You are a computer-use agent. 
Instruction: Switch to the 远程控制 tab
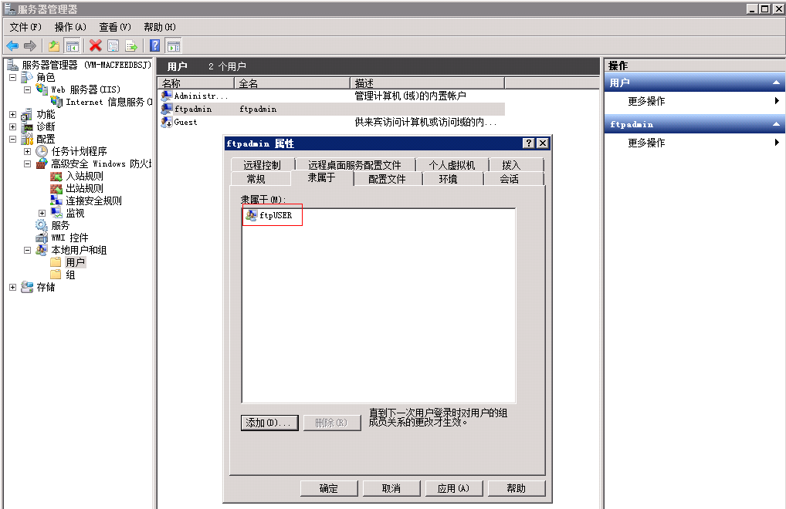coord(263,165)
